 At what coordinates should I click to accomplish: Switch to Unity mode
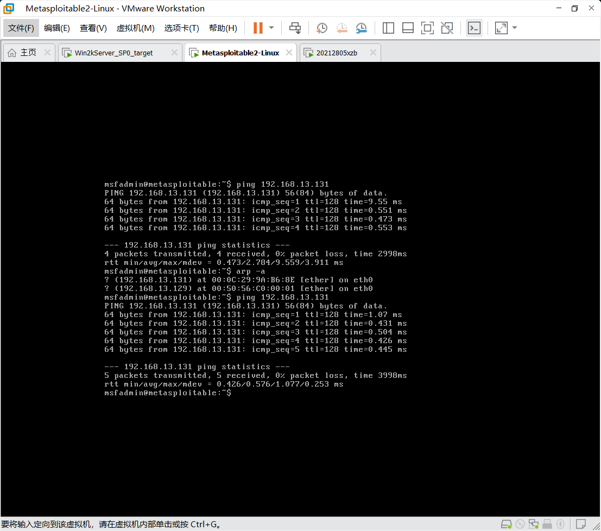tap(447, 28)
